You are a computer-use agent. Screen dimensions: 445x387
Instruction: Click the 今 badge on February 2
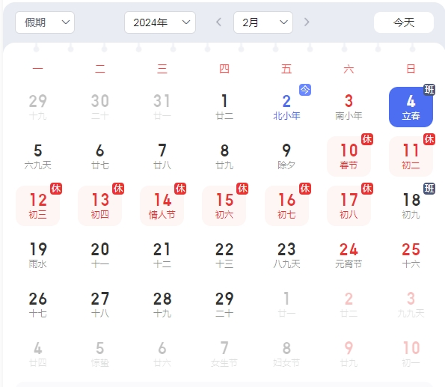pos(305,90)
